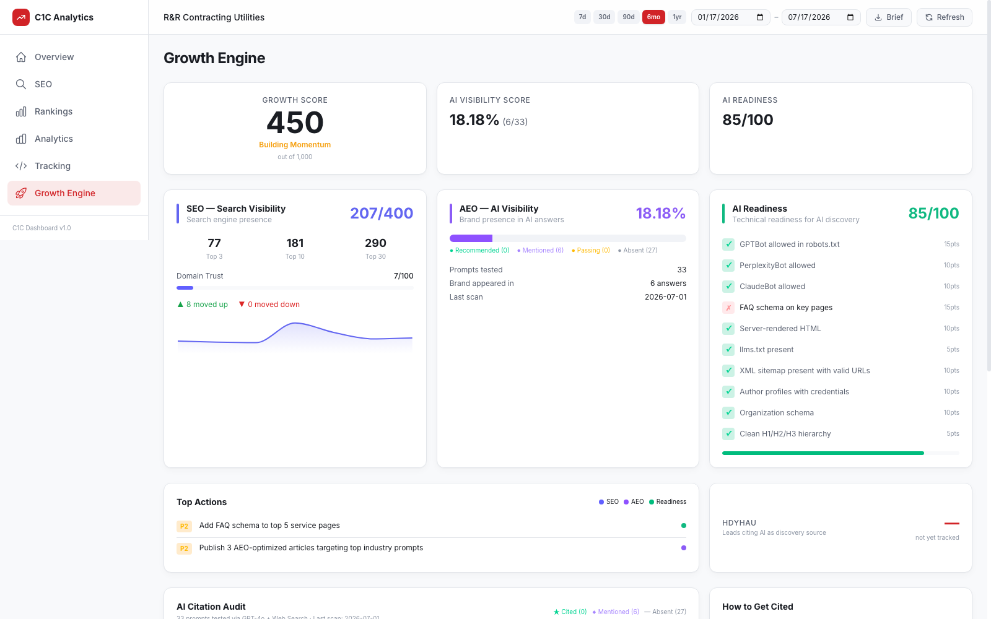The height and width of the screenshot is (619, 991).
Task: Click start date field 01/17/2026
Action: [x=730, y=17]
